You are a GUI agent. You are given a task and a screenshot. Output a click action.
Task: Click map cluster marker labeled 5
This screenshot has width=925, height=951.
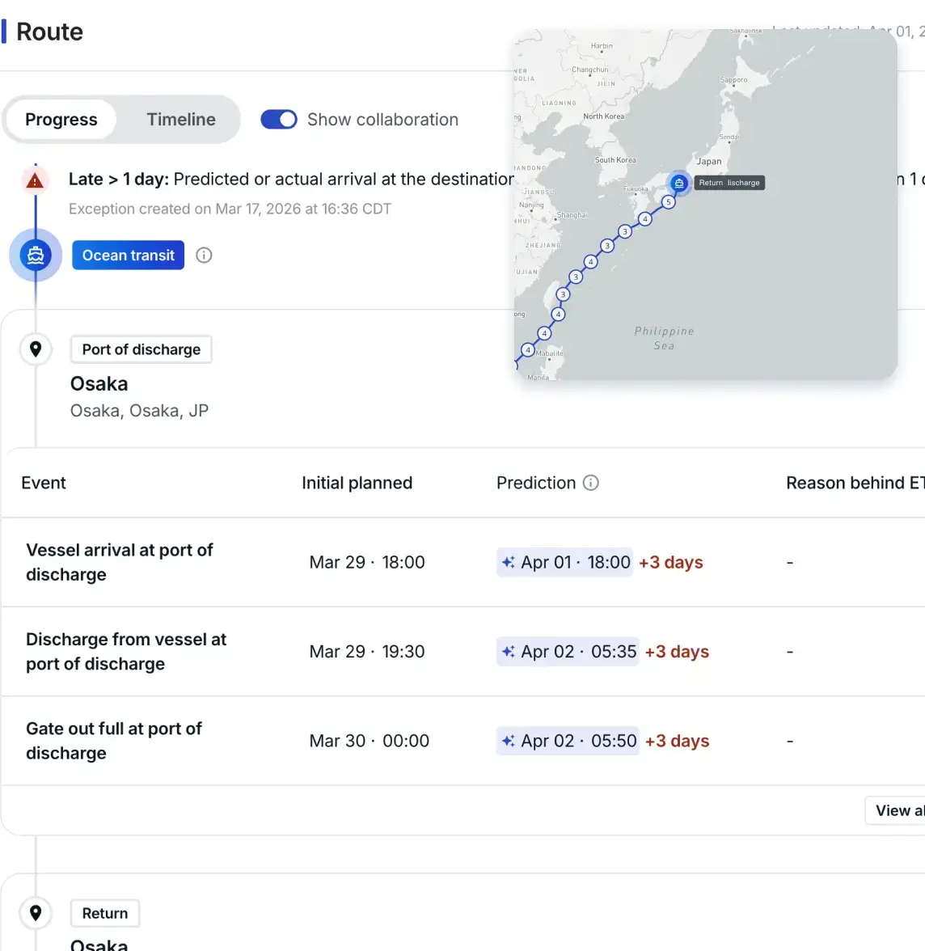pos(669,202)
